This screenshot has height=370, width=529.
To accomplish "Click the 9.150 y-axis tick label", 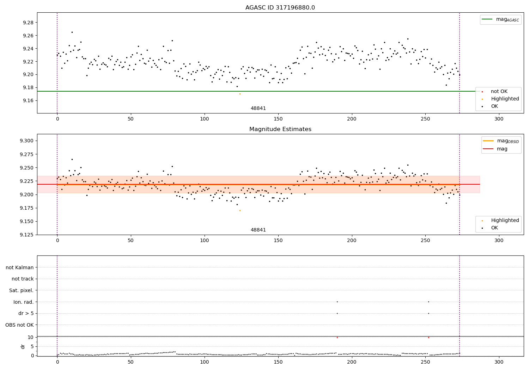I will (x=26, y=222).
